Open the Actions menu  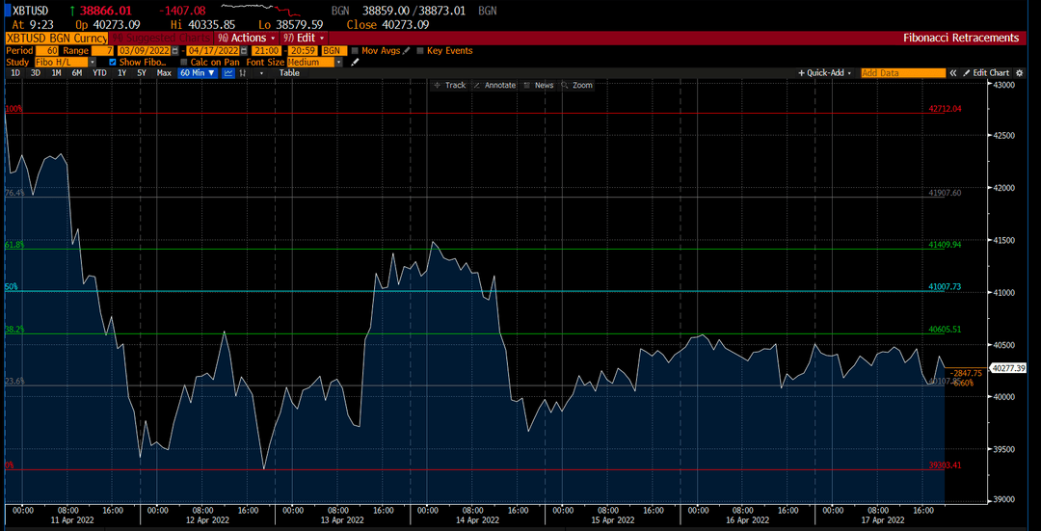coord(246,38)
